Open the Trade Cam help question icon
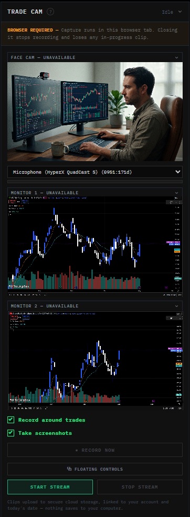The width and height of the screenshot is (190, 517). point(50,12)
